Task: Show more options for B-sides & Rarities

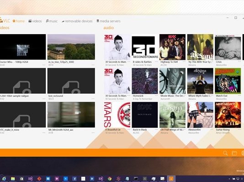Action: click(x=156, y=61)
